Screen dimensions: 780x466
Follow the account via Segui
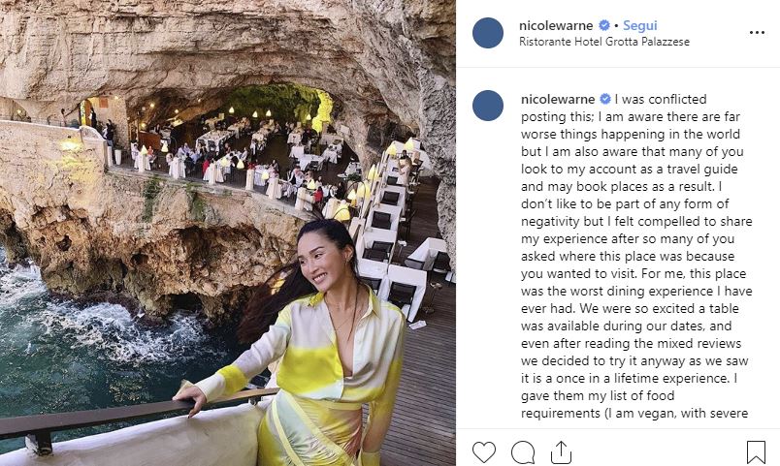pos(639,25)
